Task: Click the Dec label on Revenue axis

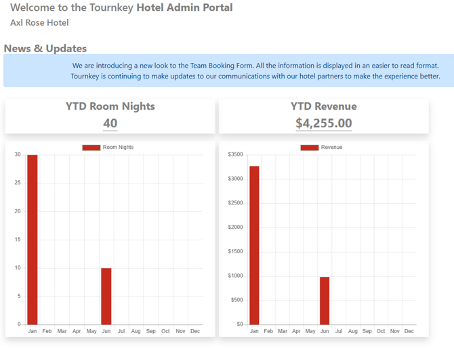Action: pos(409,331)
